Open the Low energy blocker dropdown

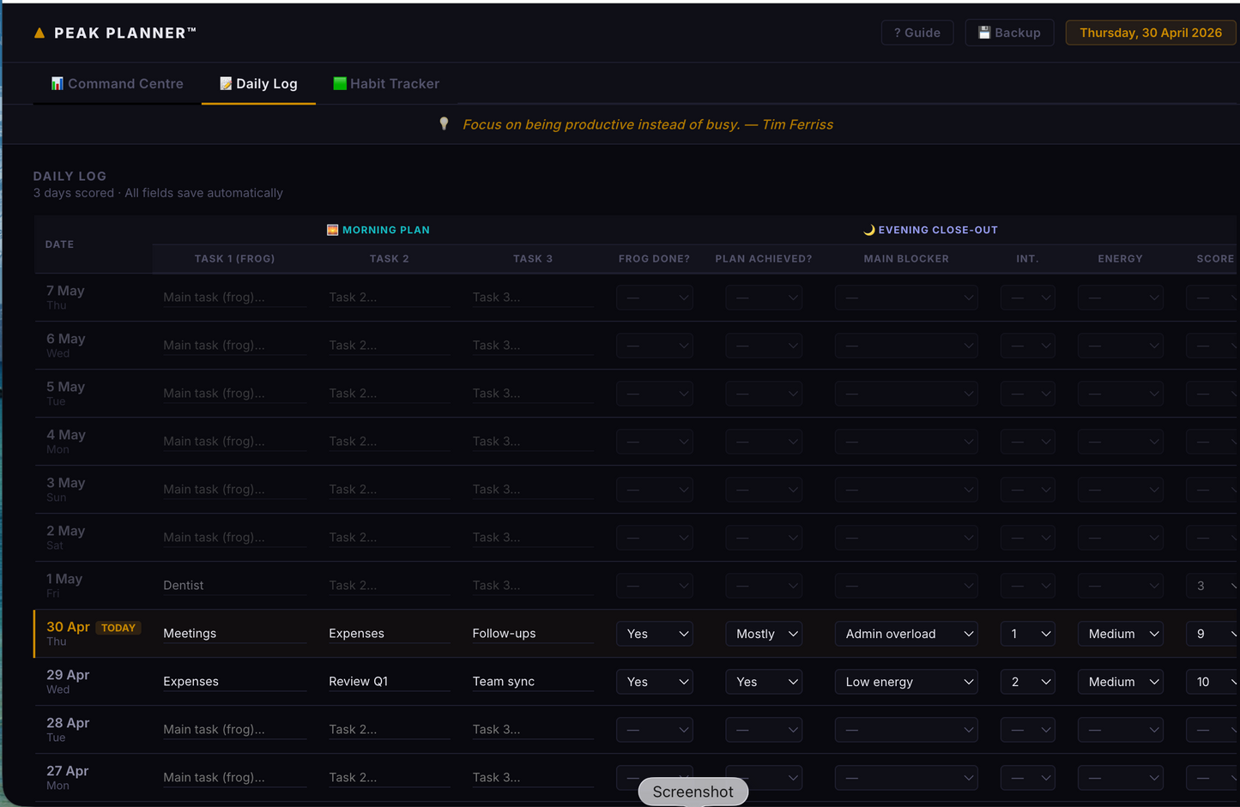(x=906, y=682)
